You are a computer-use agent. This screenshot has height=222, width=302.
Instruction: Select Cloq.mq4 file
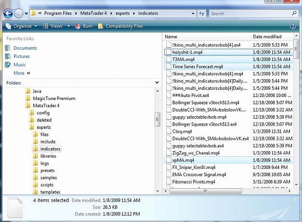click(229, 131)
